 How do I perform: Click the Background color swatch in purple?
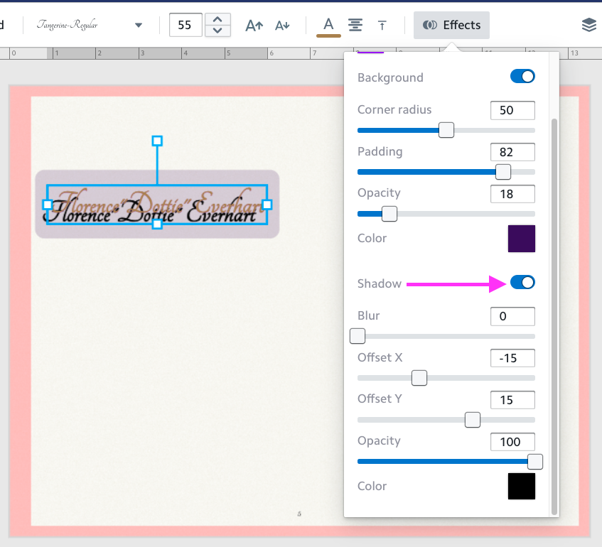click(521, 239)
